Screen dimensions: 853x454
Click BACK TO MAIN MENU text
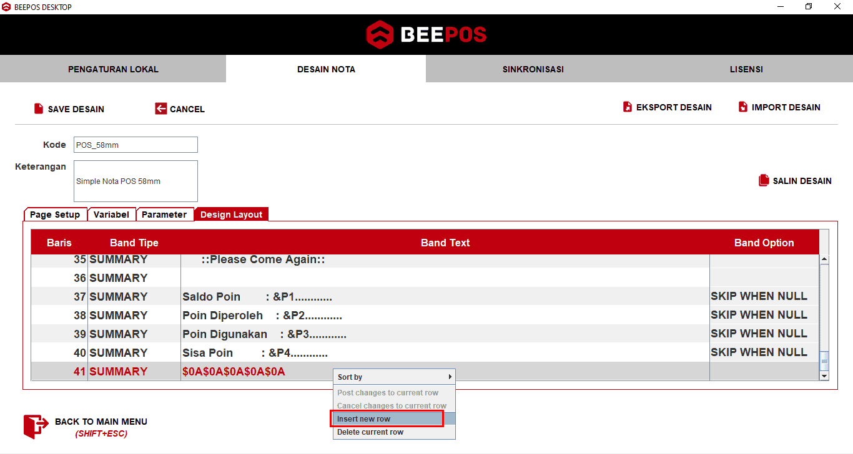[x=101, y=422]
